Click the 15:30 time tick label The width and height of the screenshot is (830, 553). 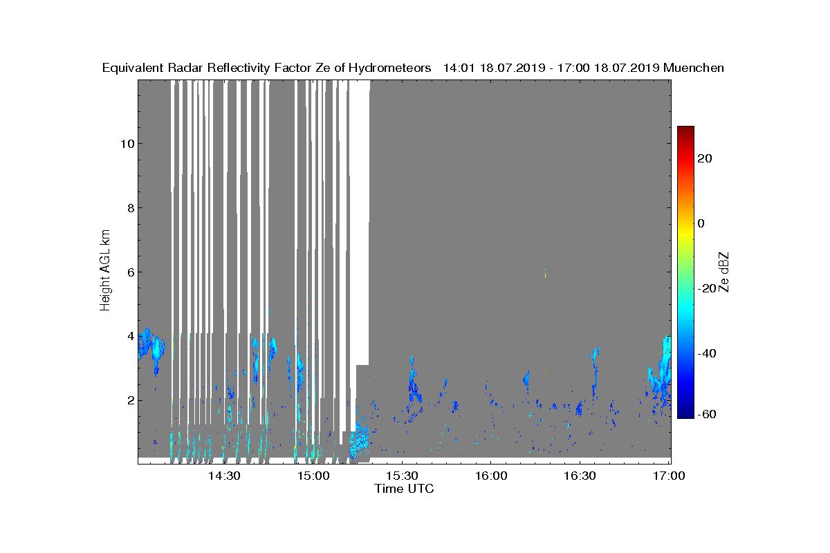[402, 476]
